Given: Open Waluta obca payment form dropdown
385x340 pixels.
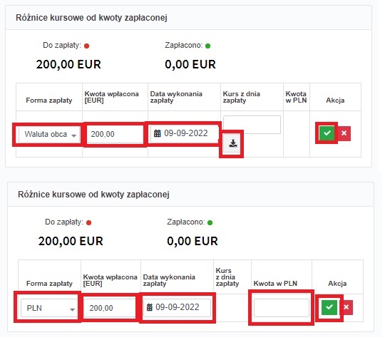Looking at the screenshot, I should pos(49,134).
